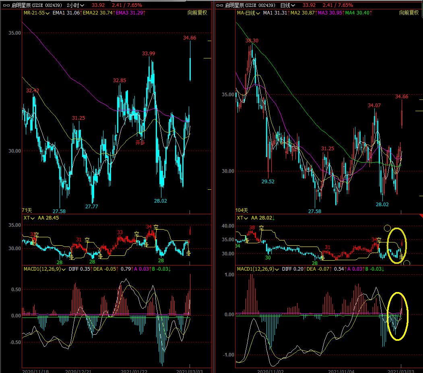Viewport: 423px width, 373px height.
Task: Click the 71天 span label
Action: (x=27, y=210)
